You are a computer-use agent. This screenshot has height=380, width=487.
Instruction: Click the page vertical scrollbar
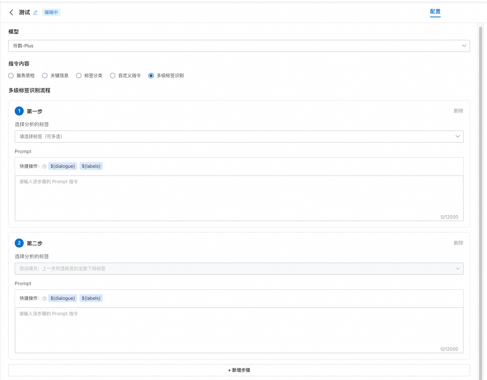481,203
